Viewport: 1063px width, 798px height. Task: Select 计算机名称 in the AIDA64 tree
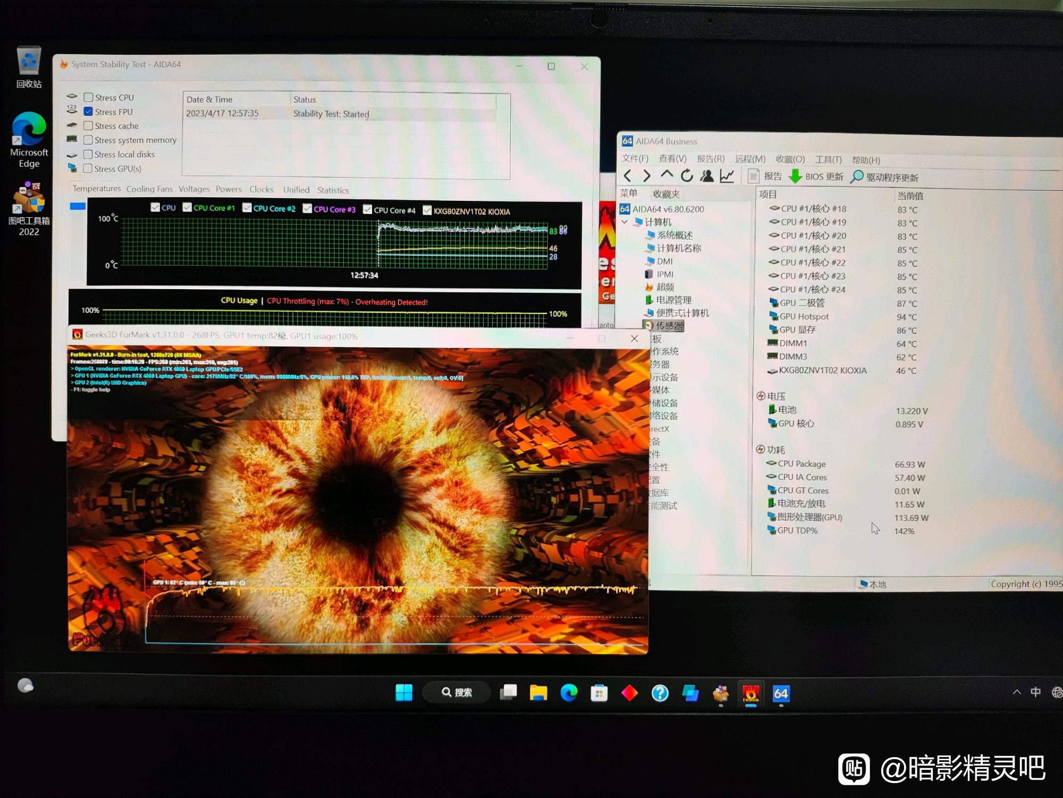click(x=679, y=248)
